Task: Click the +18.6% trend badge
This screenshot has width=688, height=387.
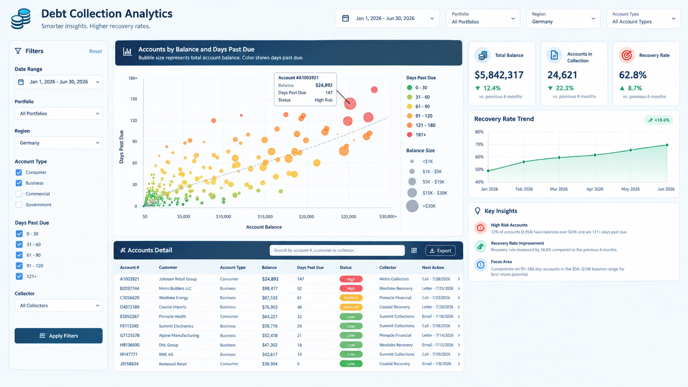Action: coord(659,120)
